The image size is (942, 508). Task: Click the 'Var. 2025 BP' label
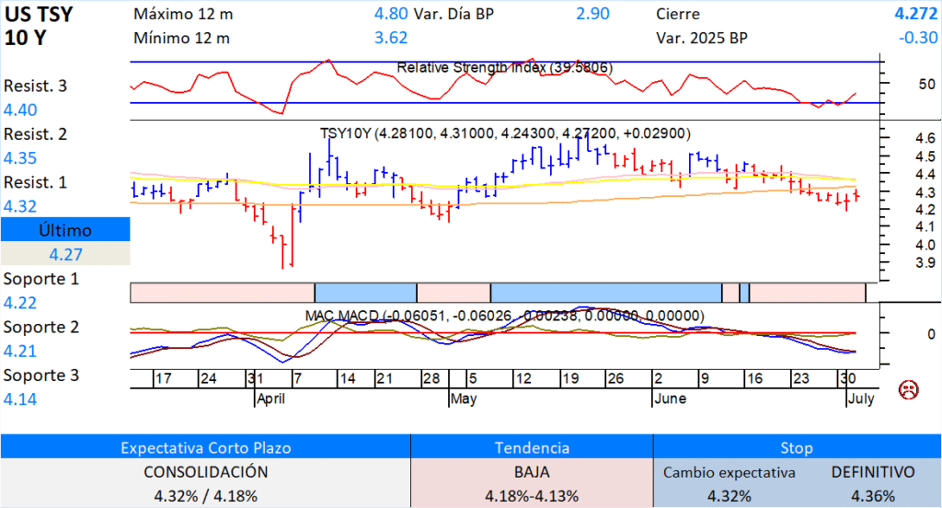click(702, 38)
